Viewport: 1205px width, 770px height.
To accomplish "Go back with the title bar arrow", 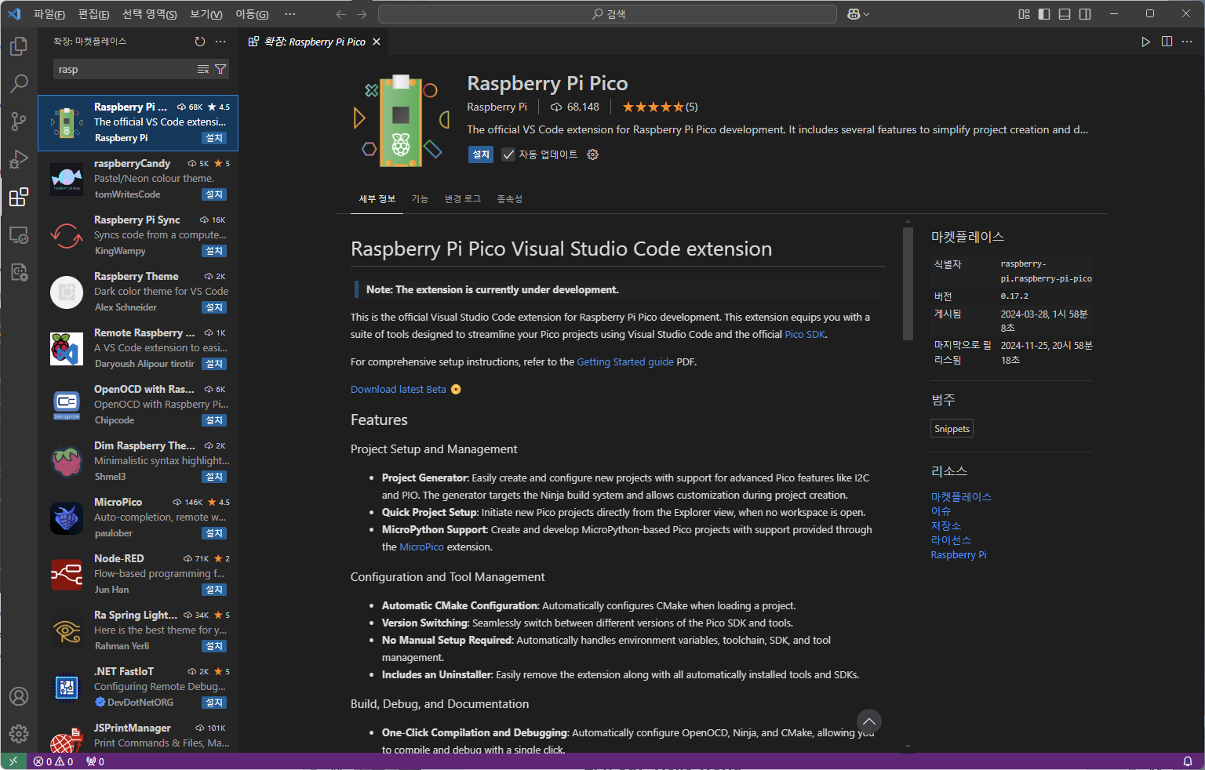I will coord(340,14).
